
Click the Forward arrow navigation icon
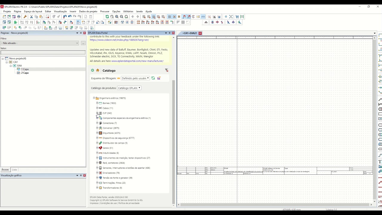click(138, 17)
